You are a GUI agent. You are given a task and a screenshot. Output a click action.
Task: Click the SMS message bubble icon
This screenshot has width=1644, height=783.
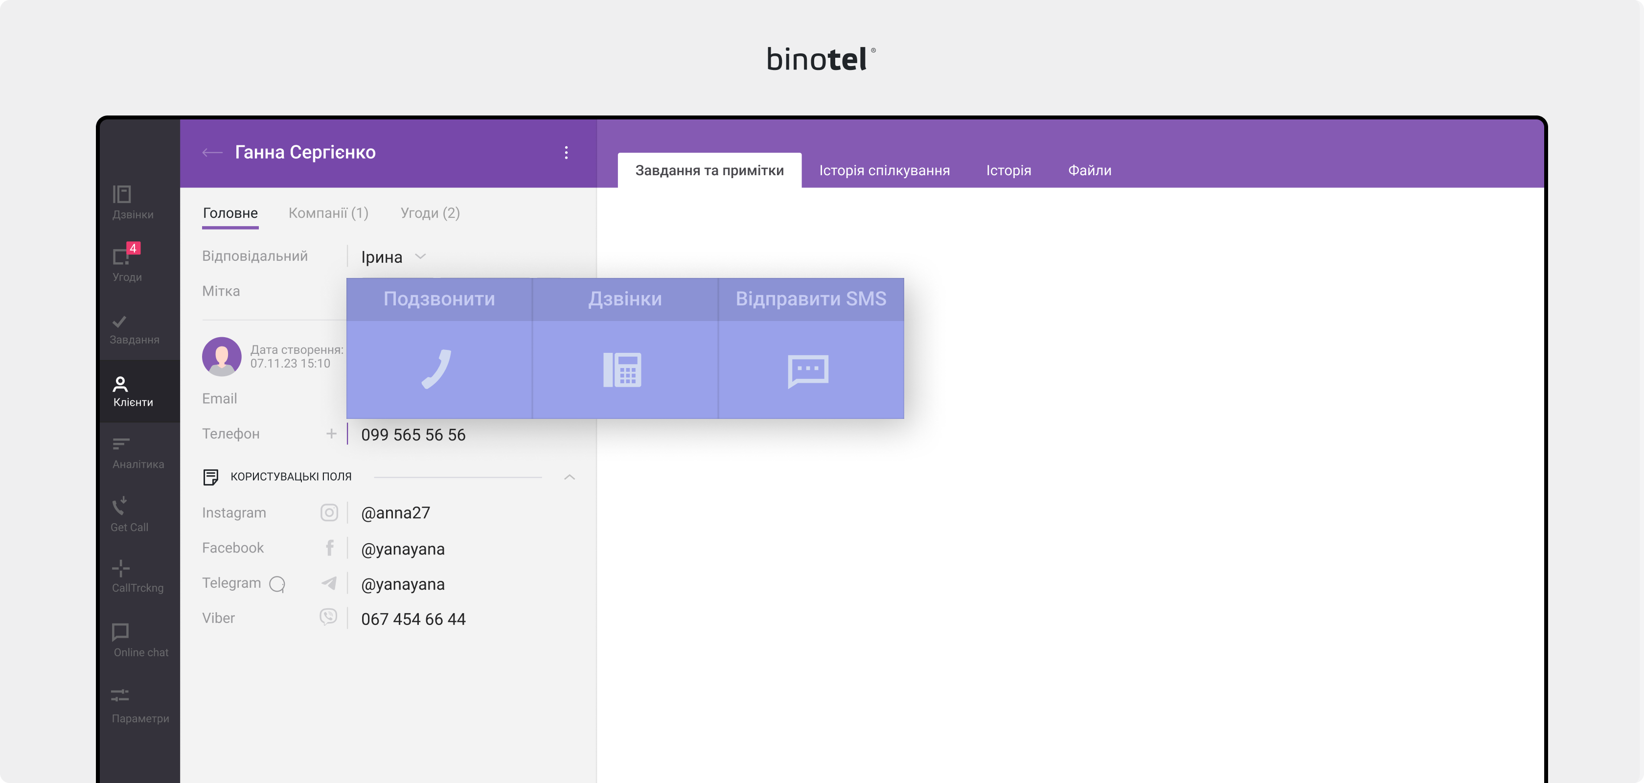click(x=809, y=371)
